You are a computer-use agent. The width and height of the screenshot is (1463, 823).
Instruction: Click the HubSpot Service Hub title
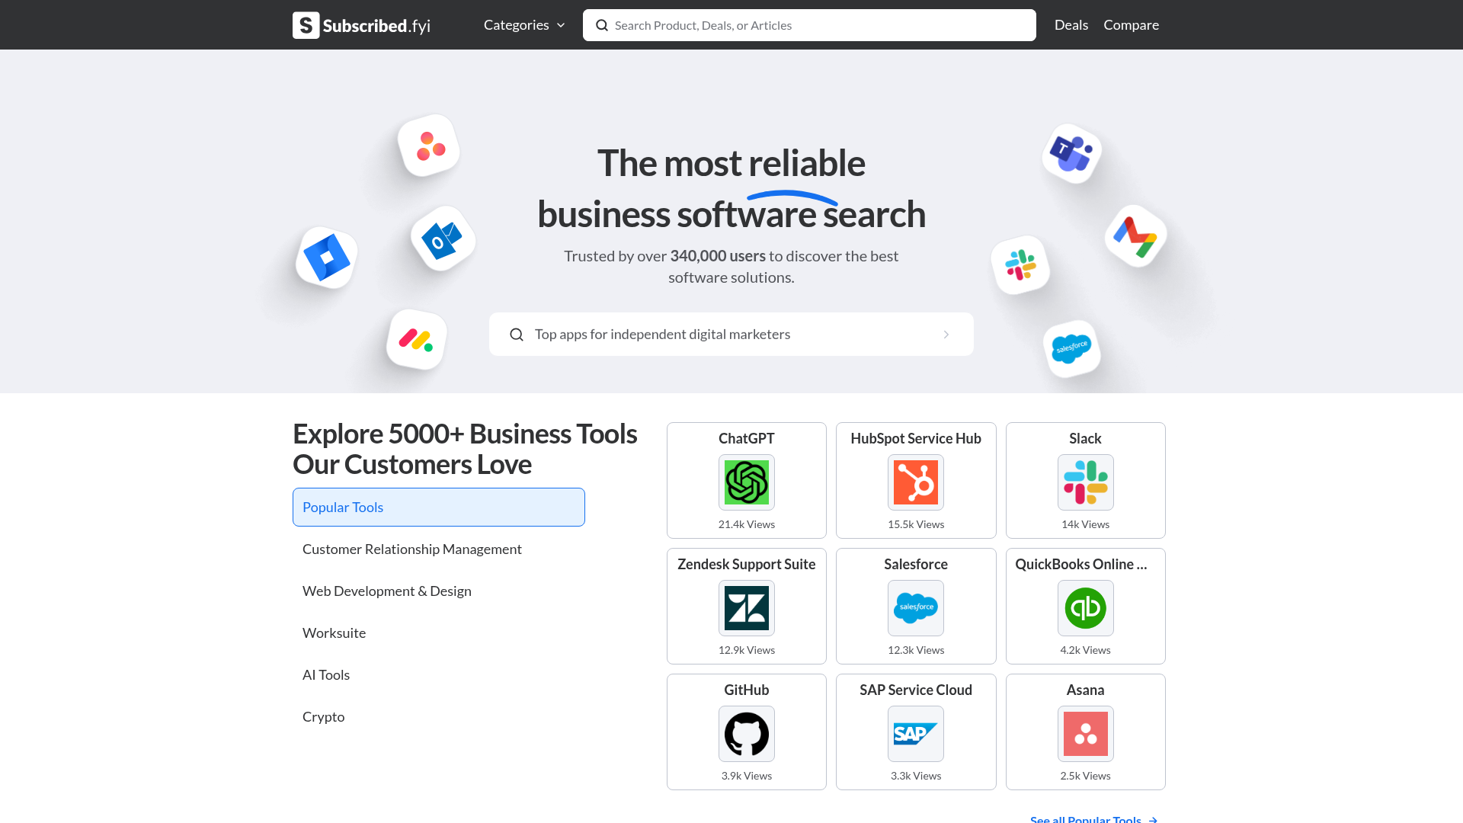[x=916, y=438]
